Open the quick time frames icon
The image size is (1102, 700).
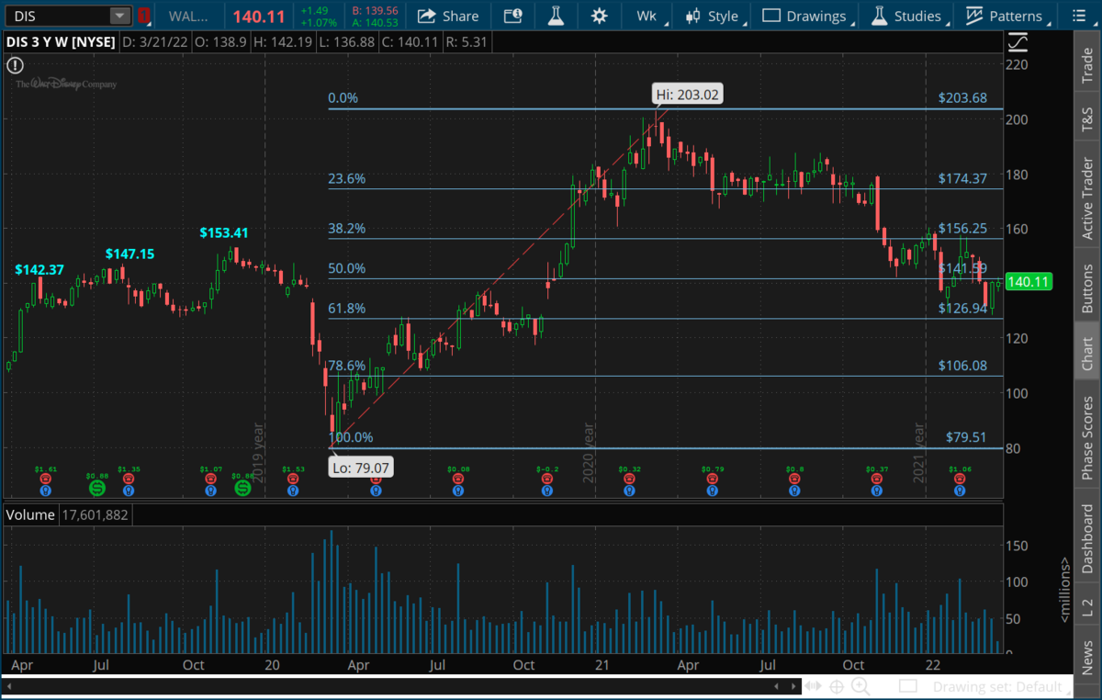point(513,16)
